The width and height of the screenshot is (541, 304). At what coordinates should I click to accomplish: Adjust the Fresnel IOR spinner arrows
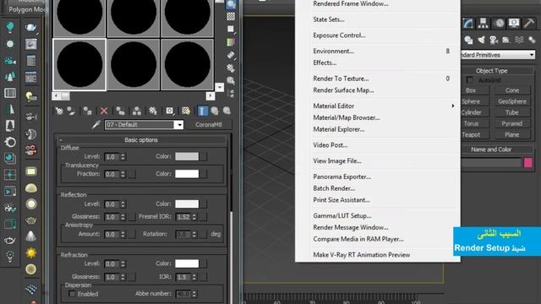pos(194,217)
